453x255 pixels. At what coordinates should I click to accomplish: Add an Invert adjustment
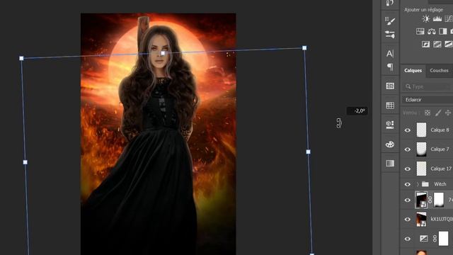(425, 44)
